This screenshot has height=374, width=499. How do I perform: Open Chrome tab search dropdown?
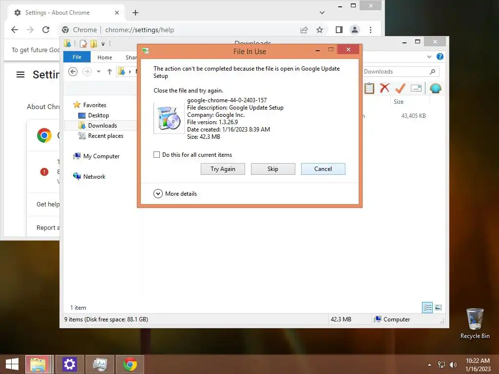322,13
